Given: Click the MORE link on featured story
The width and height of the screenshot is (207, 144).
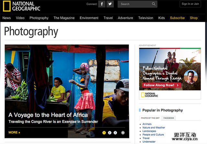Looking at the screenshot, I should click(14, 132).
